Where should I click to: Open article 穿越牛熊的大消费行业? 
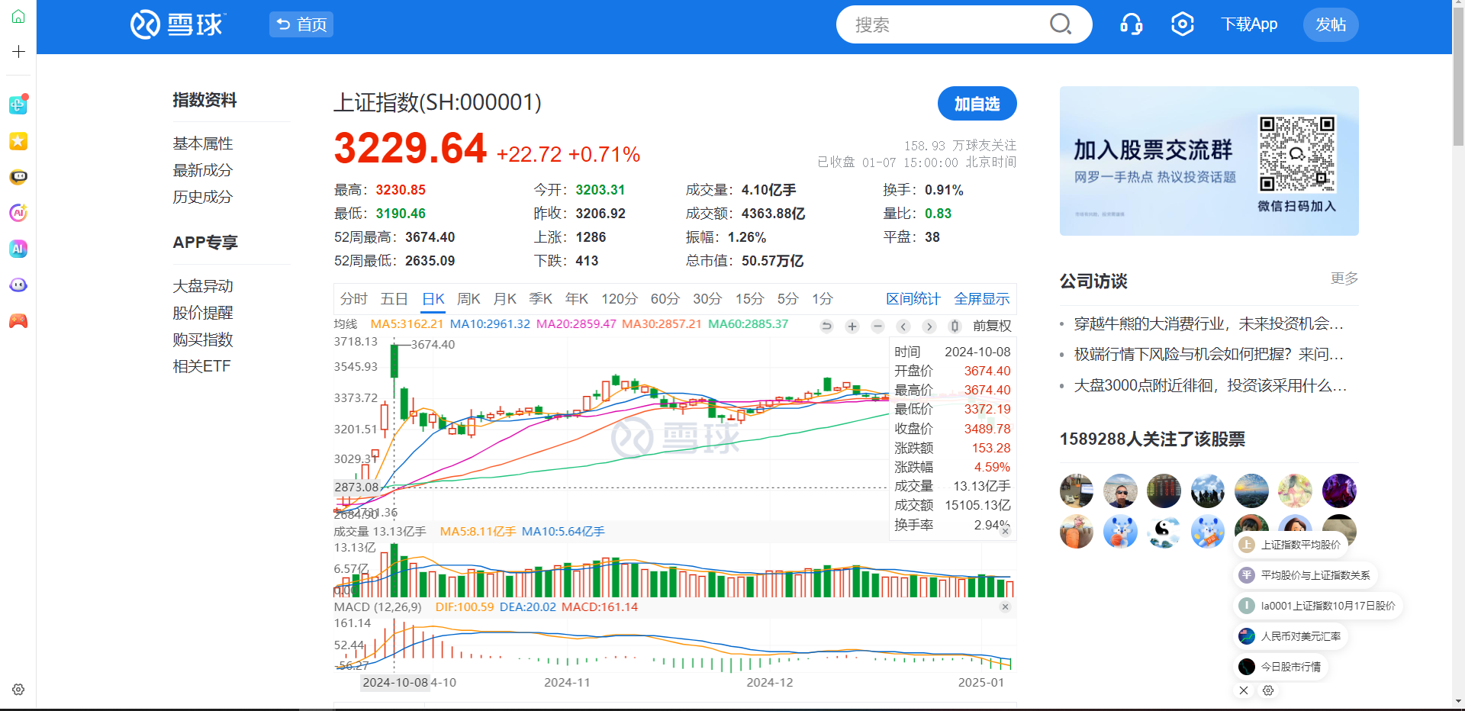coord(1209,323)
